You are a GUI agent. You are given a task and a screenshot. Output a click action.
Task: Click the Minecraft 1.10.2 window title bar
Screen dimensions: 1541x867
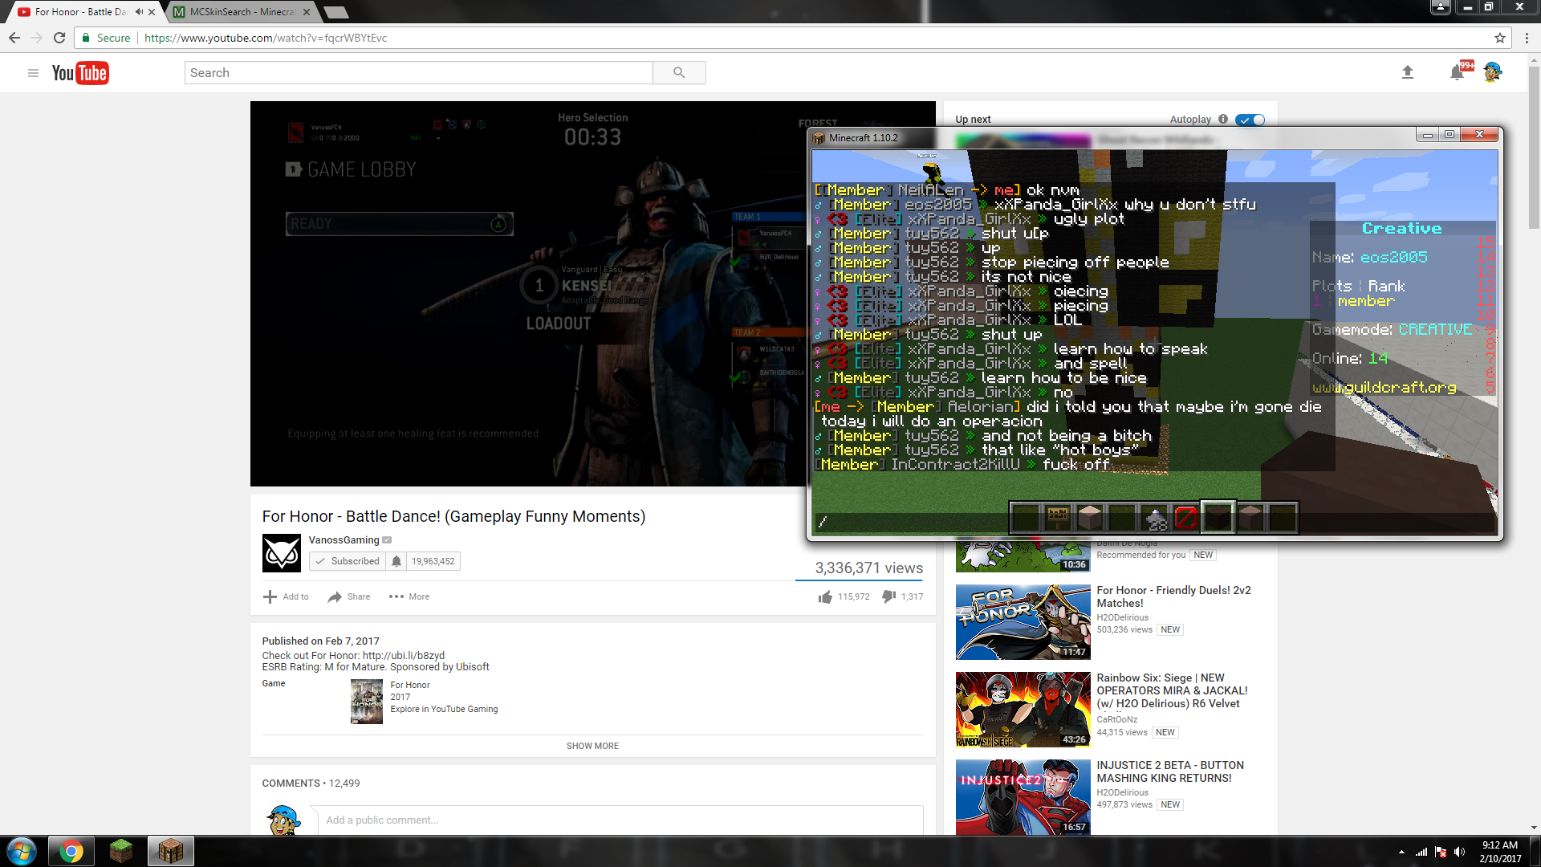point(1116,137)
